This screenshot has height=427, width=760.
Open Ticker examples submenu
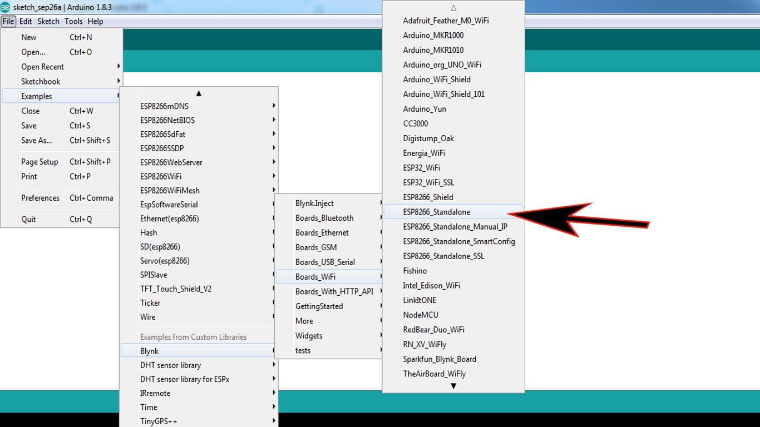(x=199, y=303)
